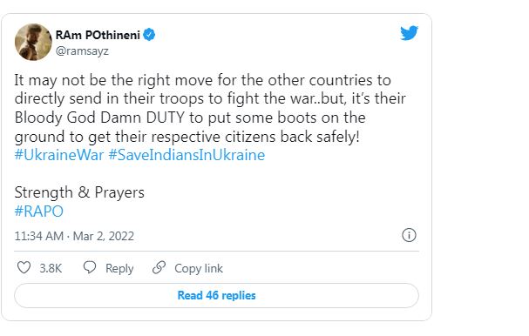This screenshot has width=529, height=336.
Task: Click the RAm POthineni display name
Action: pyautogui.click(x=98, y=35)
